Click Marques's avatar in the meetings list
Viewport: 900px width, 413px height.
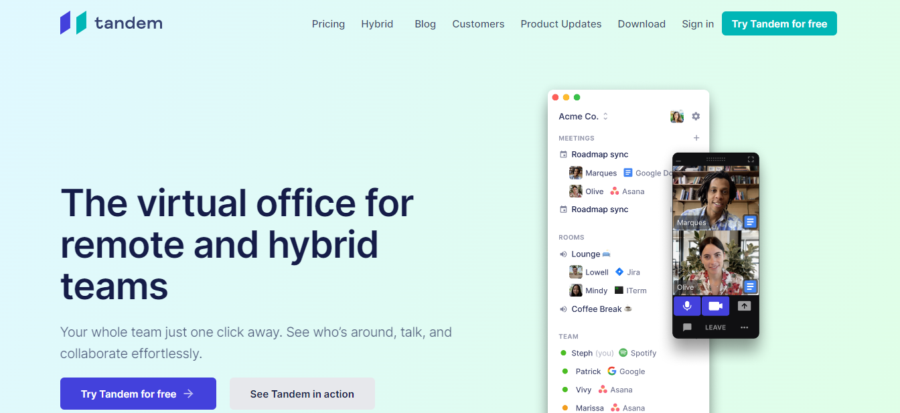click(x=576, y=173)
